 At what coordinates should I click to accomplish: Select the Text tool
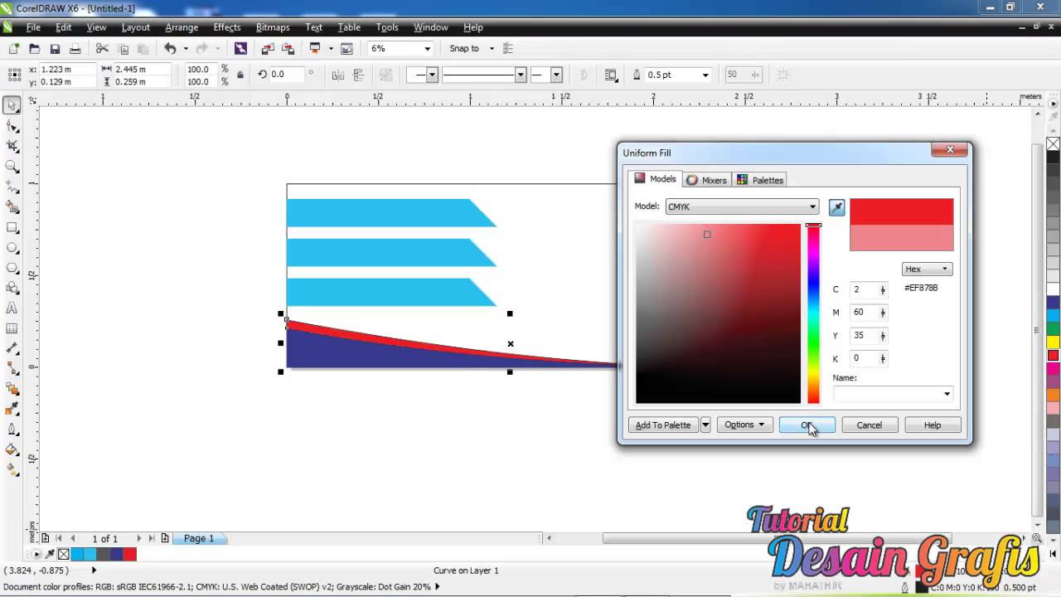click(x=12, y=308)
